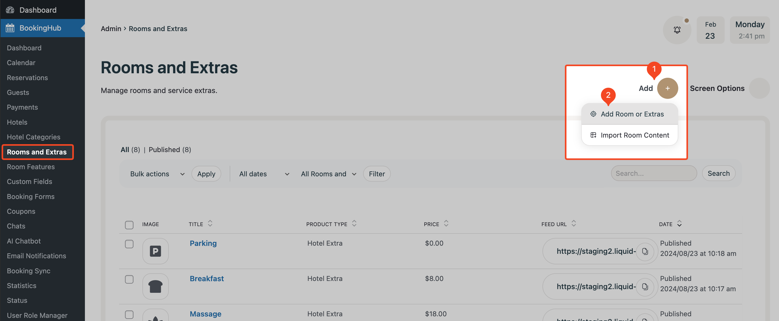Viewport: 779px width, 321px height.
Task: Sort the table by Title arrows
Action: coord(210,224)
